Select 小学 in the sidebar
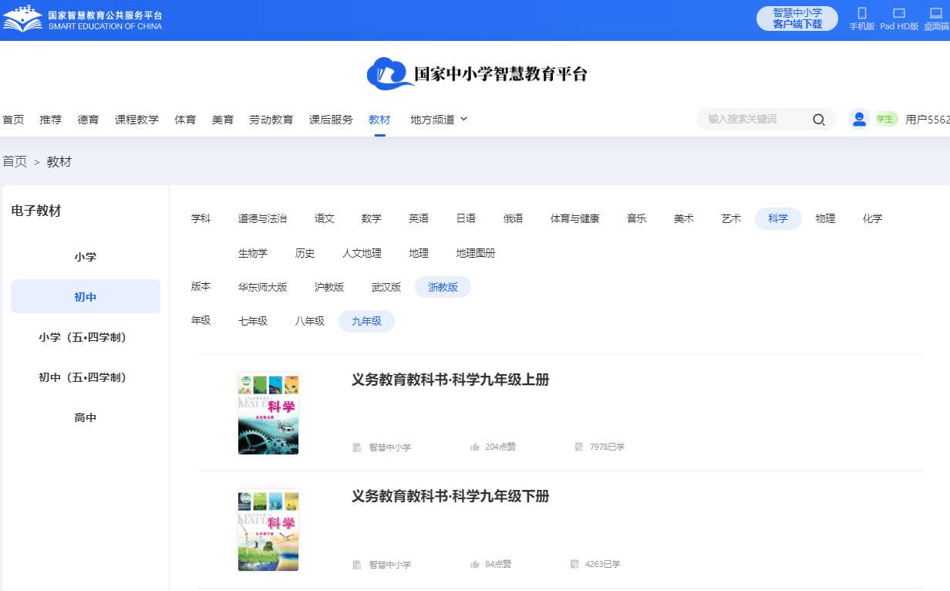This screenshot has height=591, width=950. pos(86,257)
